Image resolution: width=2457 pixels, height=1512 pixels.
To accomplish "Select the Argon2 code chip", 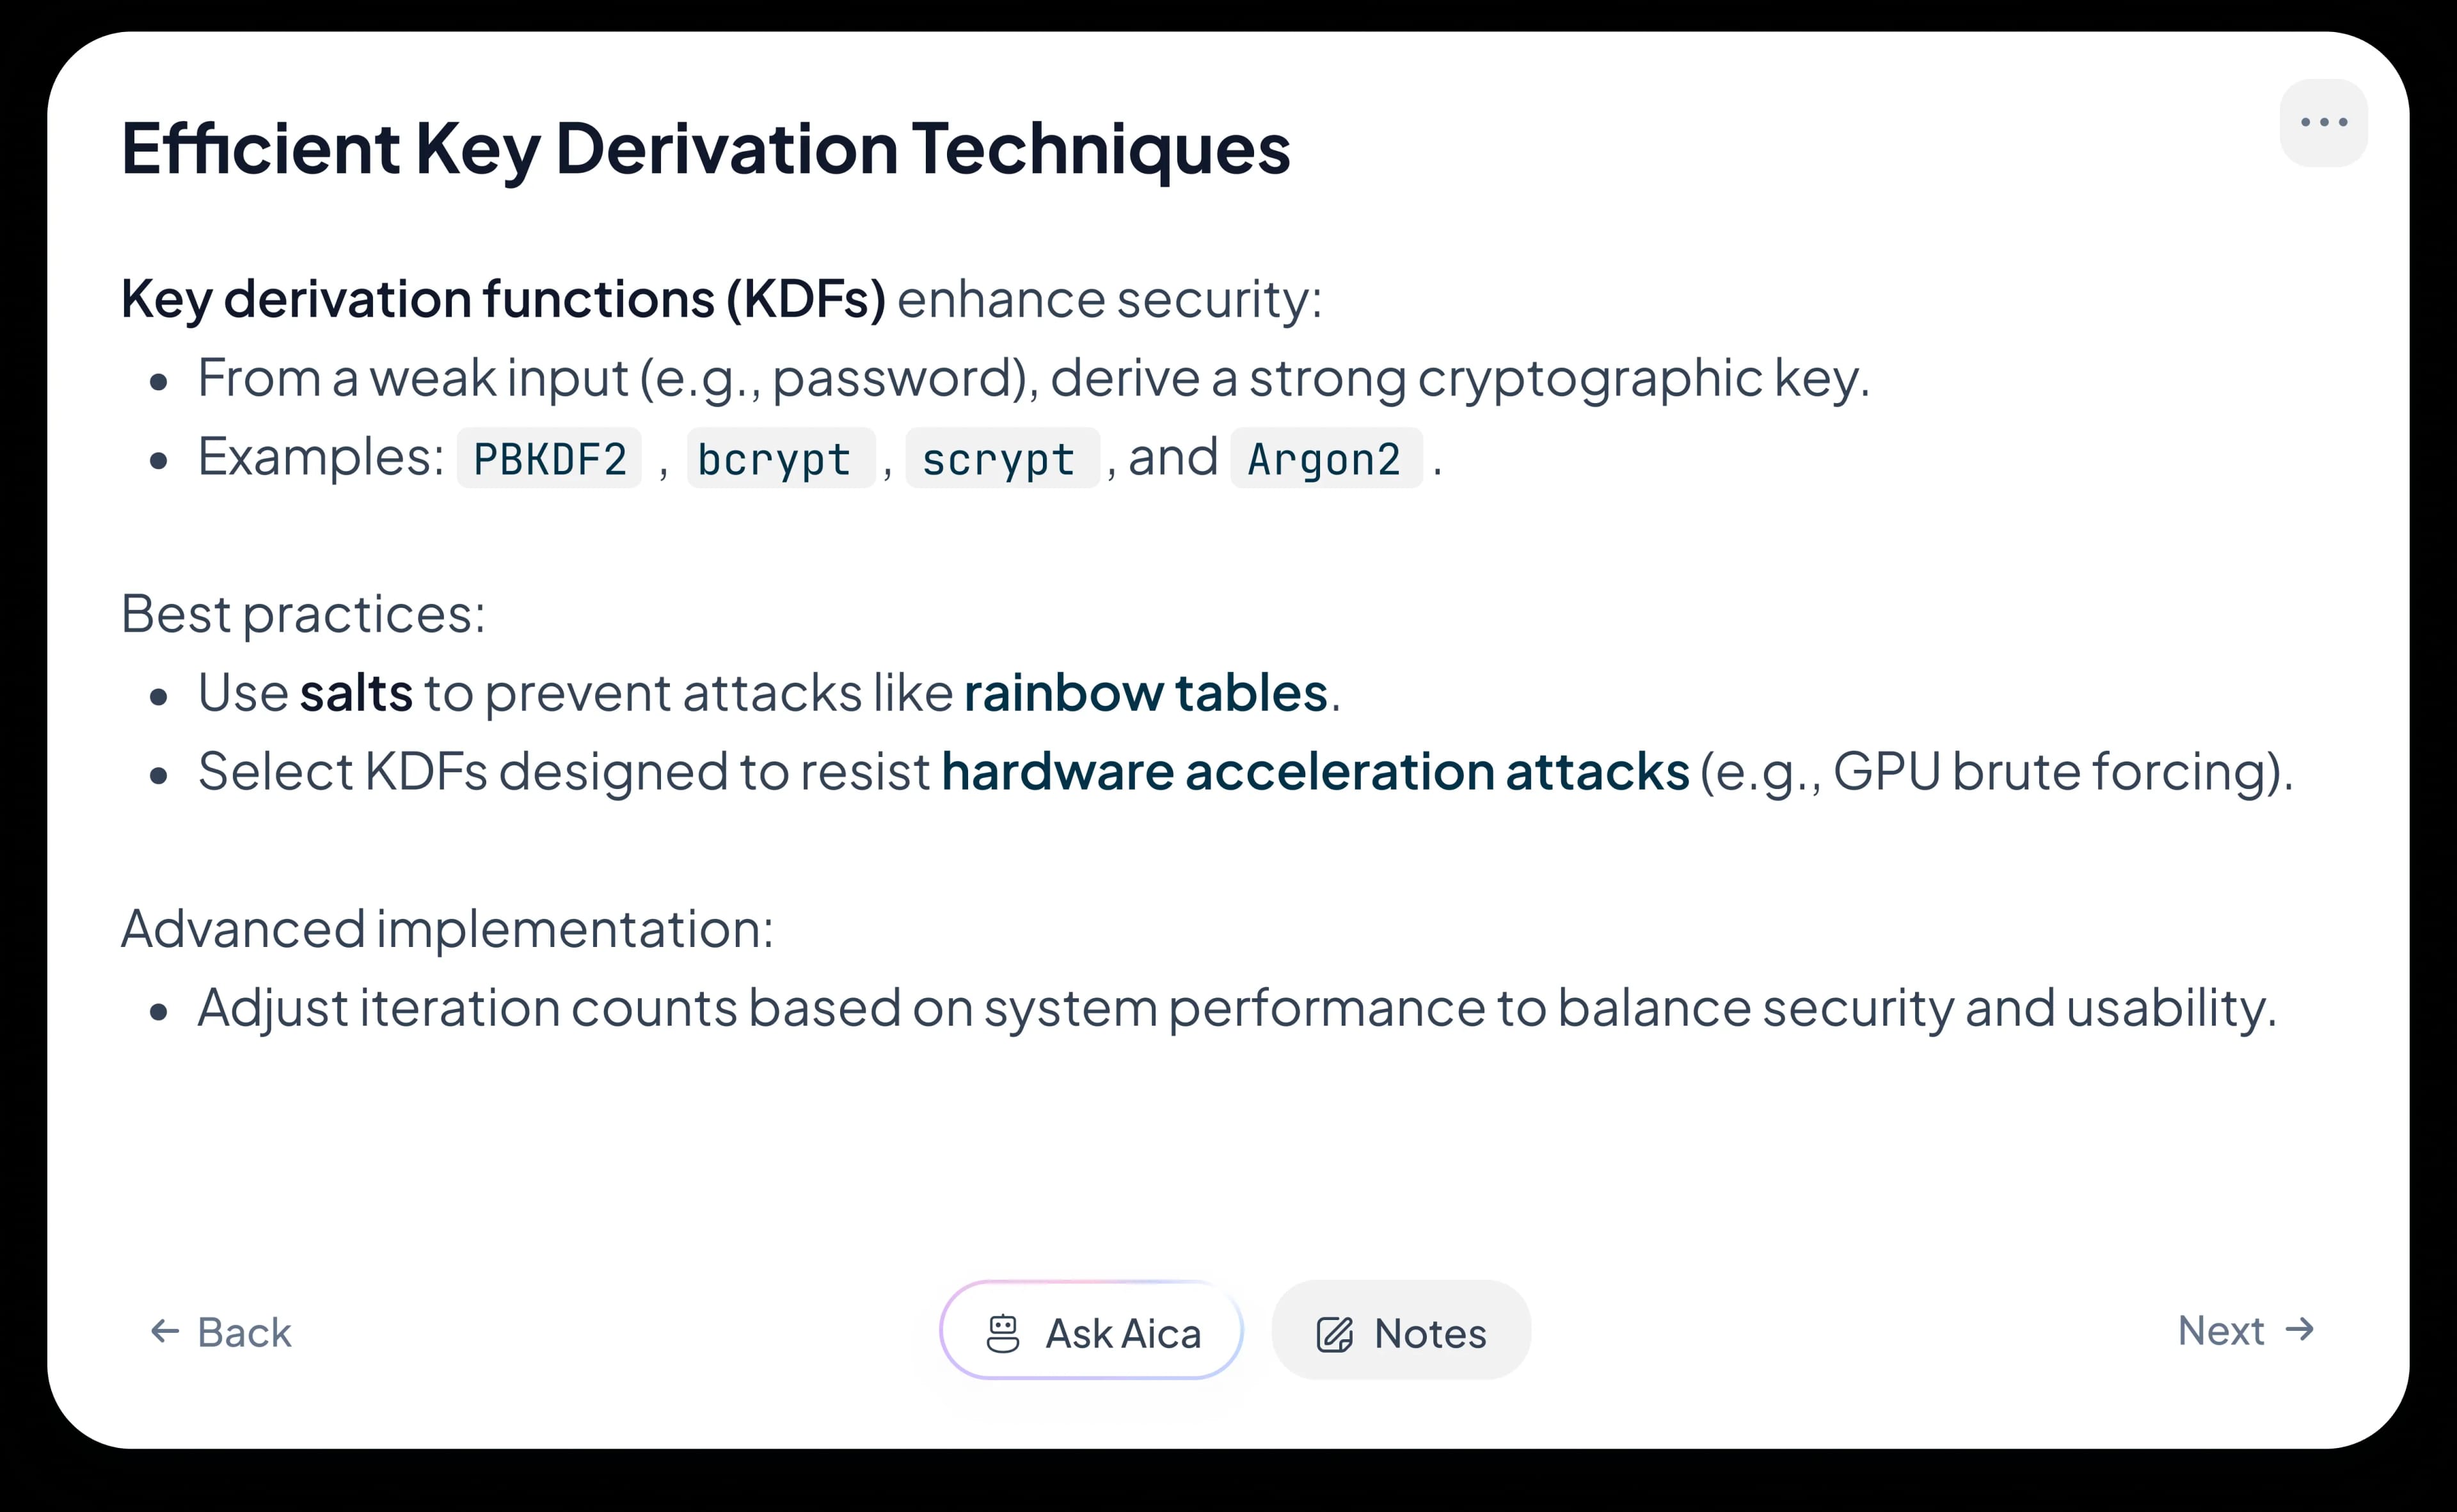I will pos(1324,459).
